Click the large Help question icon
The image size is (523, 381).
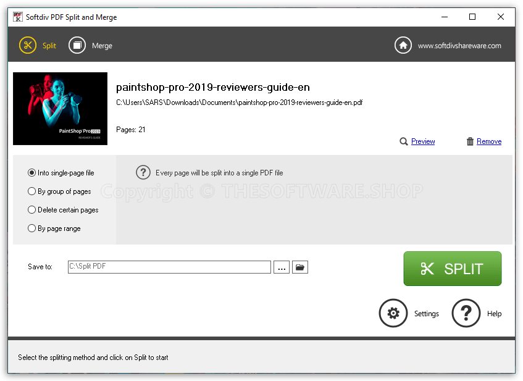(x=466, y=313)
